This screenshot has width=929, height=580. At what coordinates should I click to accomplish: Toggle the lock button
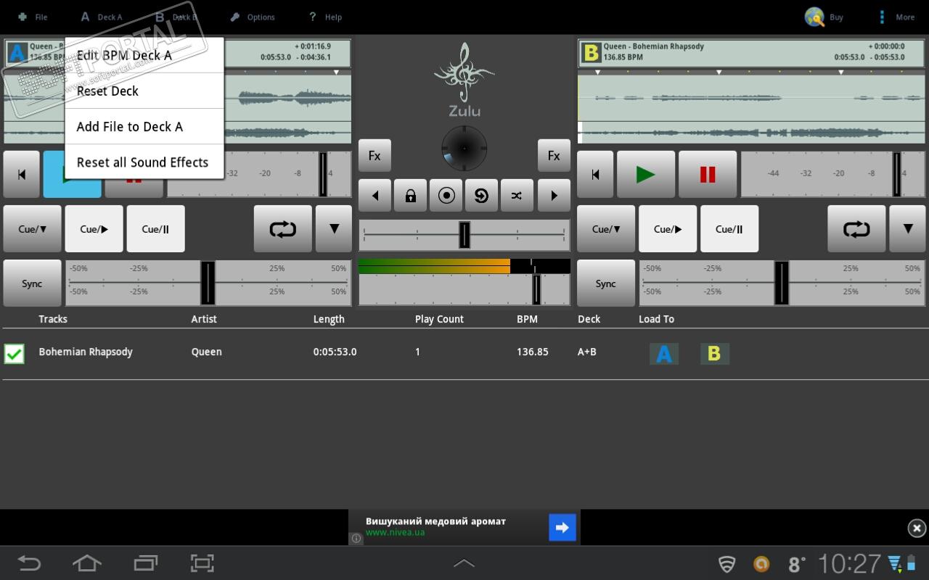pyautogui.click(x=411, y=196)
